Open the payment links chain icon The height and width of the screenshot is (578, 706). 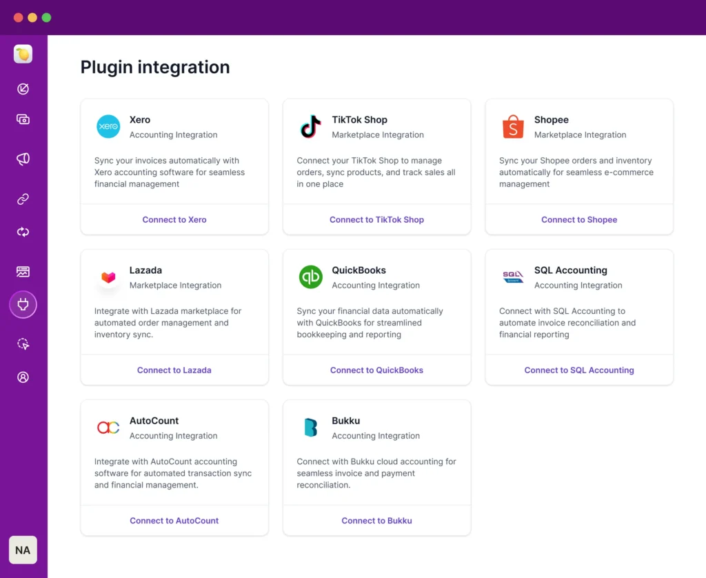point(23,199)
